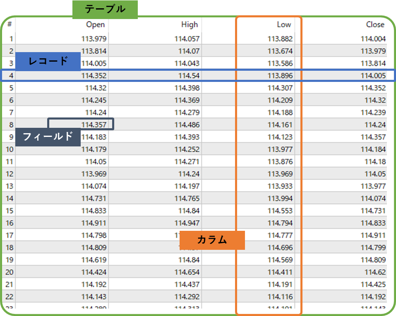Screen dimensions: 396x316
Task: Select Close value 114.184 in row 10
Action: point(373,149)
